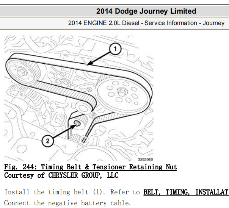Click figure number 3392969 on diagram
The height and width of the screenshot is (208, 229).
pos(146,160)
